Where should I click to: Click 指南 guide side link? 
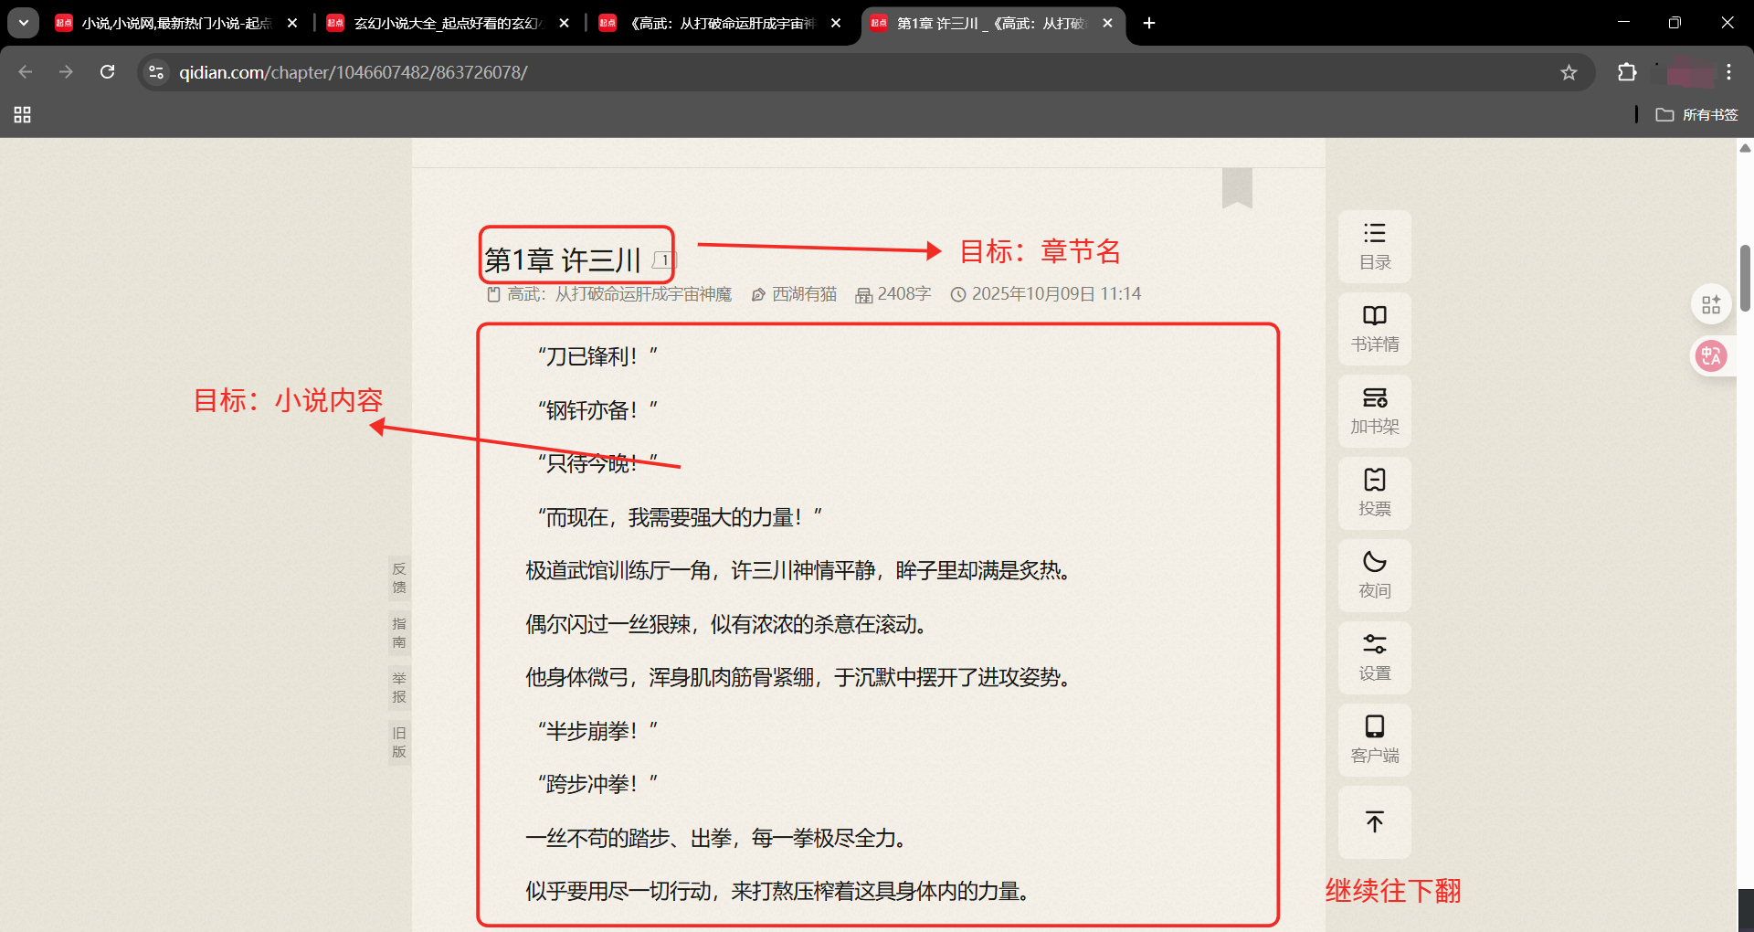(399, 632)
